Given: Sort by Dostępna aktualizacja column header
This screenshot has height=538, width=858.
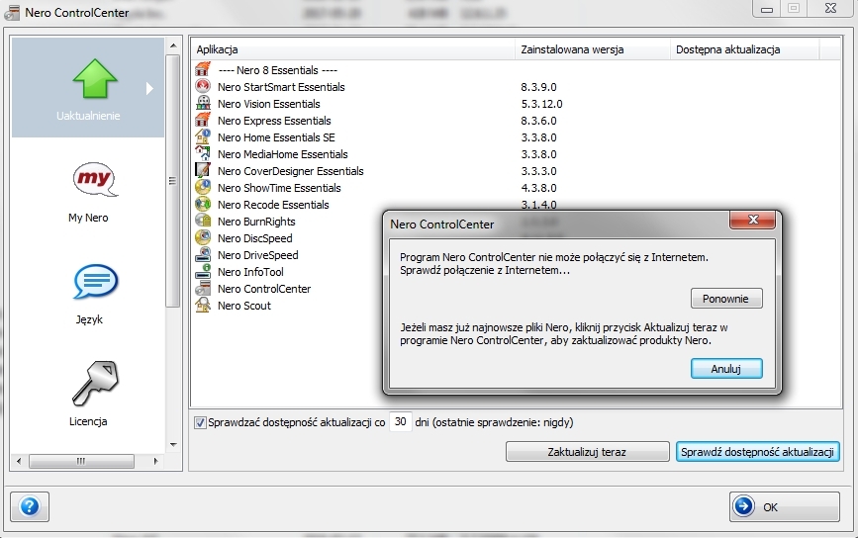Looking at the screenshot, I should tap(744, 49).
